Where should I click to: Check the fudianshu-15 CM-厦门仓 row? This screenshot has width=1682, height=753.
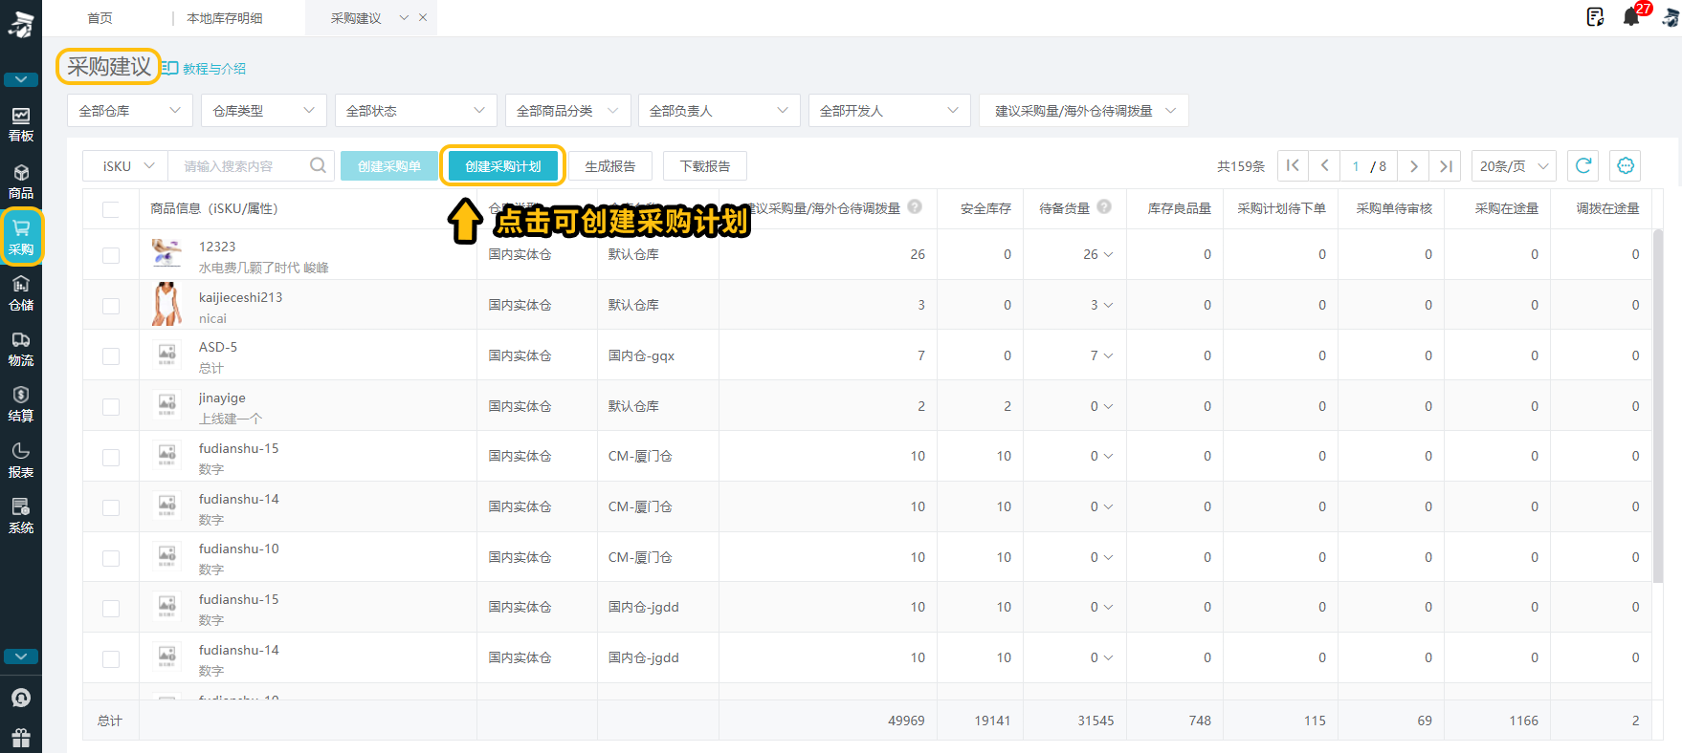click(x=111, y=457)
